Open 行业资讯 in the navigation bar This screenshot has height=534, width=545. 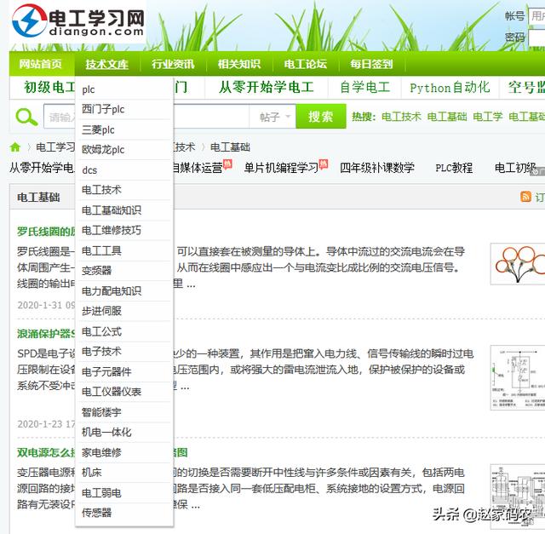click(x=173, y=64)
